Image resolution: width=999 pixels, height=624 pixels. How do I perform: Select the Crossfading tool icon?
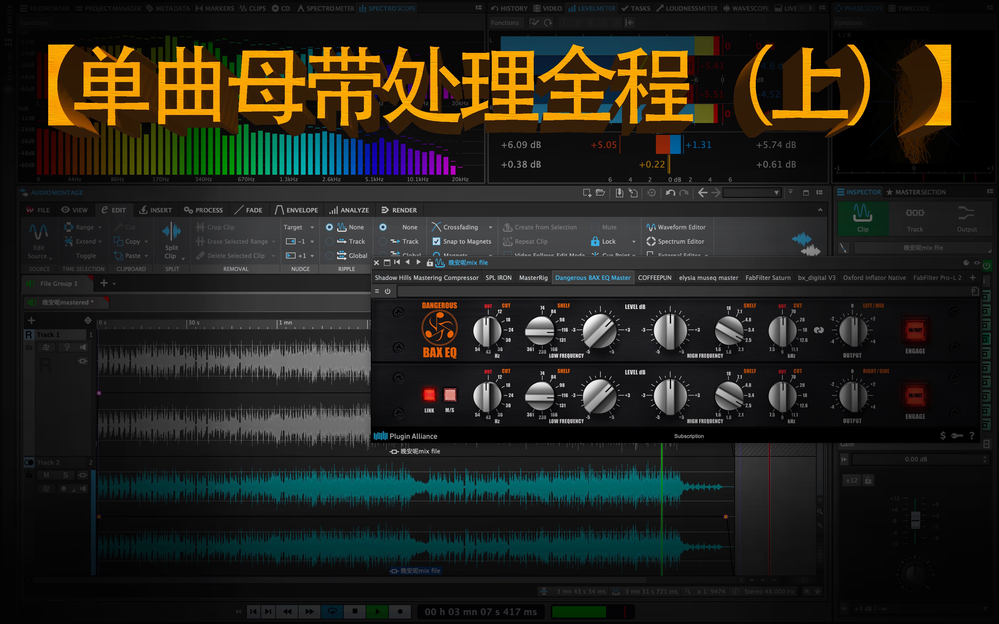[436, 228]
